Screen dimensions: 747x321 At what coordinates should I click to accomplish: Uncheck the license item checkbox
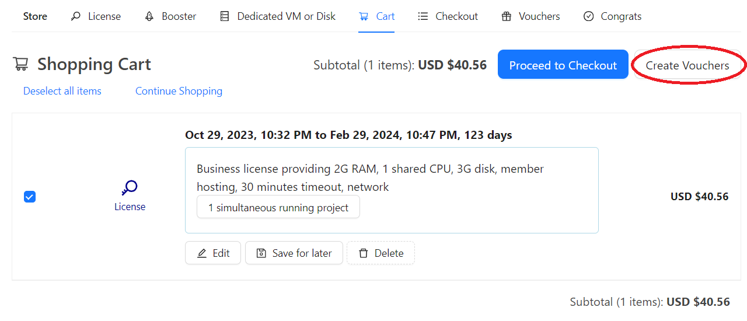[30, 197]
